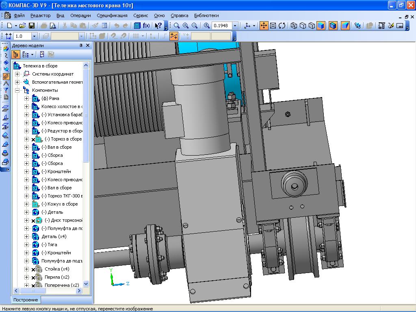Toggle the Pan view tool off

point(264,26)
